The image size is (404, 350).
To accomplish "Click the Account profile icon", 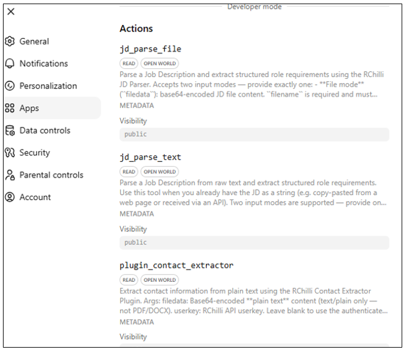I will coord(10,197).
